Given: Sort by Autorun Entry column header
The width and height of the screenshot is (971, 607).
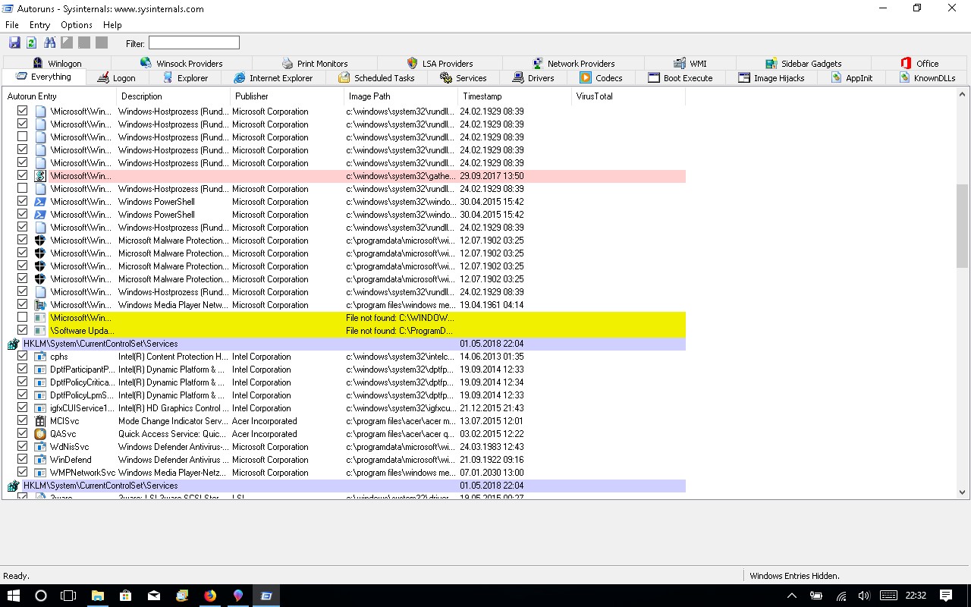Looking at the screenshot, I should pyautogui.click(x=60, y=96).
